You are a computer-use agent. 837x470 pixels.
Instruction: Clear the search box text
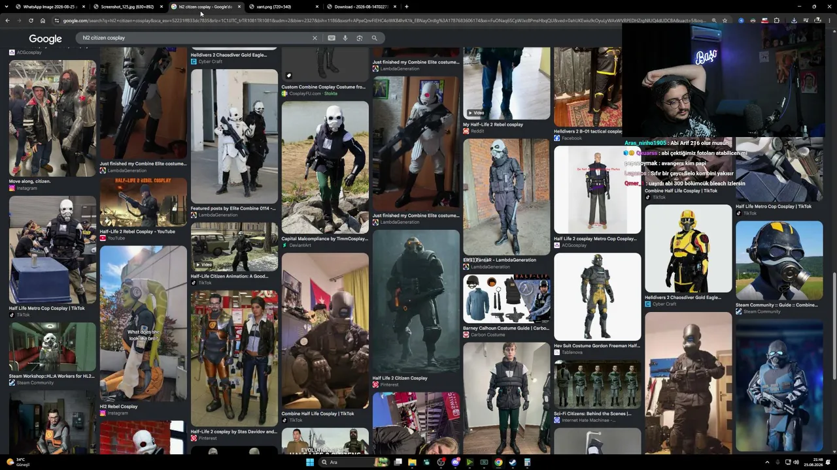tap(315, 38)
